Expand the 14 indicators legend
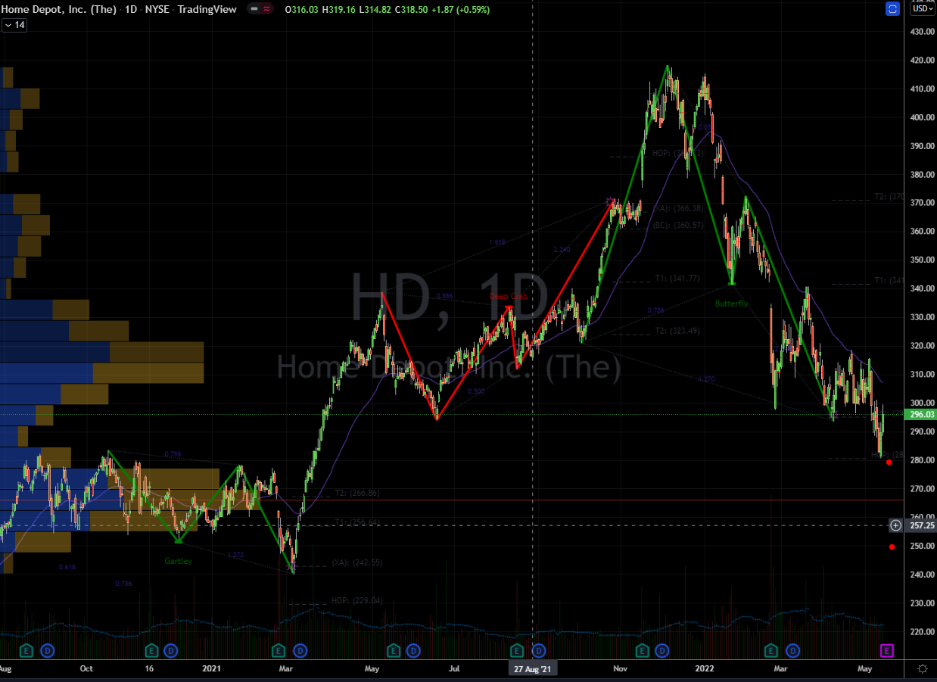This screenshot has height=682, width=937. pos(14,25)
